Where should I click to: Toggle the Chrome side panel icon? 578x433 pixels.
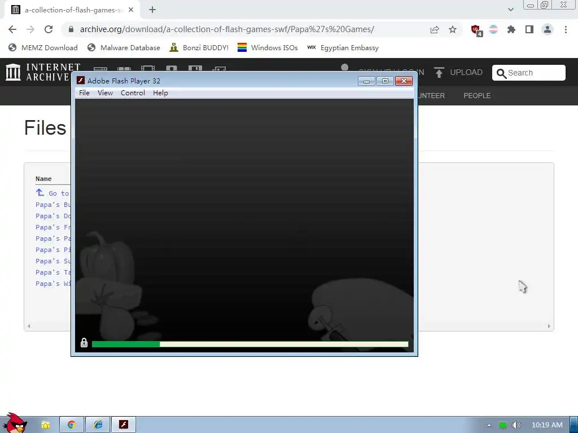(x=529, y=29)
